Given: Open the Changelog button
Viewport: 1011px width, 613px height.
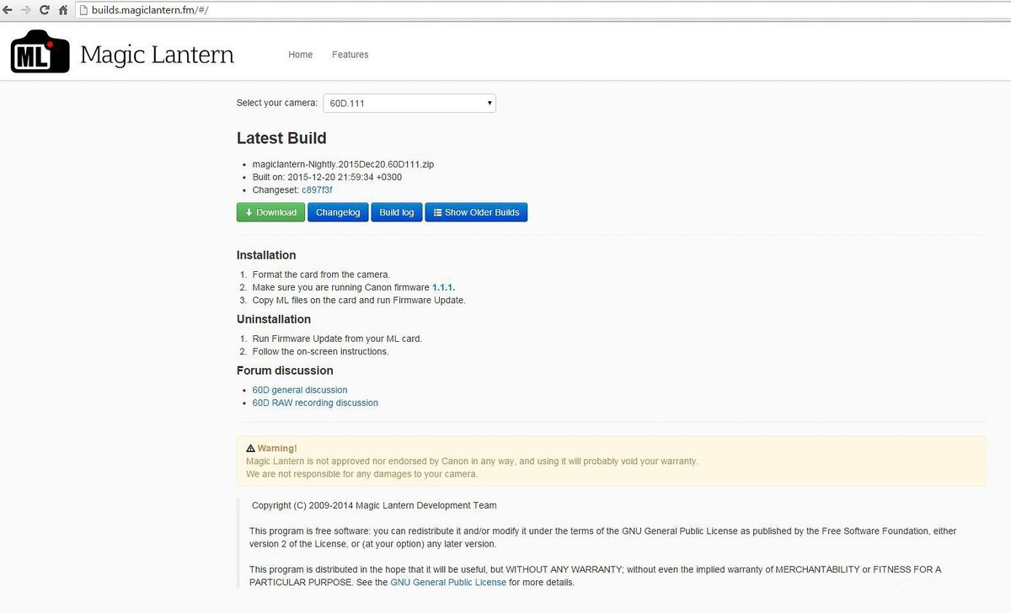Looking at the screenshot, I should pos(338,212).
